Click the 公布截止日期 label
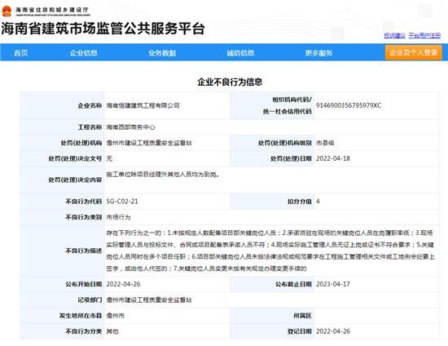The width and height of the screenshot is (448, 346). tap(293, 284)
